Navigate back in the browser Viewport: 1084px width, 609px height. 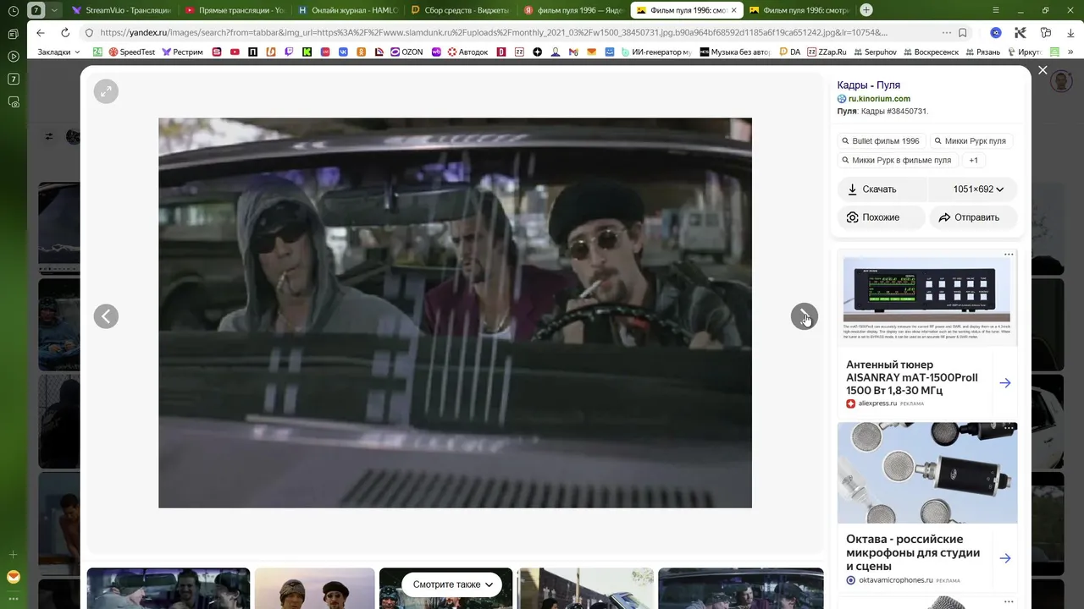(x=41, y=33)
